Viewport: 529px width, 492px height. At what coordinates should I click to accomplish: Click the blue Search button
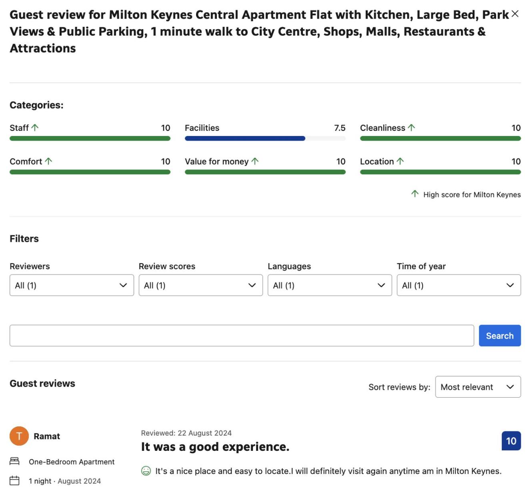500,336
